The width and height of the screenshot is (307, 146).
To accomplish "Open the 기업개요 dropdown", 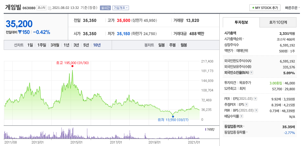I will [x=120, y=8].
